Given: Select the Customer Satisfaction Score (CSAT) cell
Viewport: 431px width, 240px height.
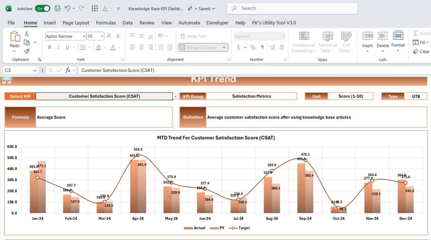Looking at the screenshot, I should [x=104, y=96].
